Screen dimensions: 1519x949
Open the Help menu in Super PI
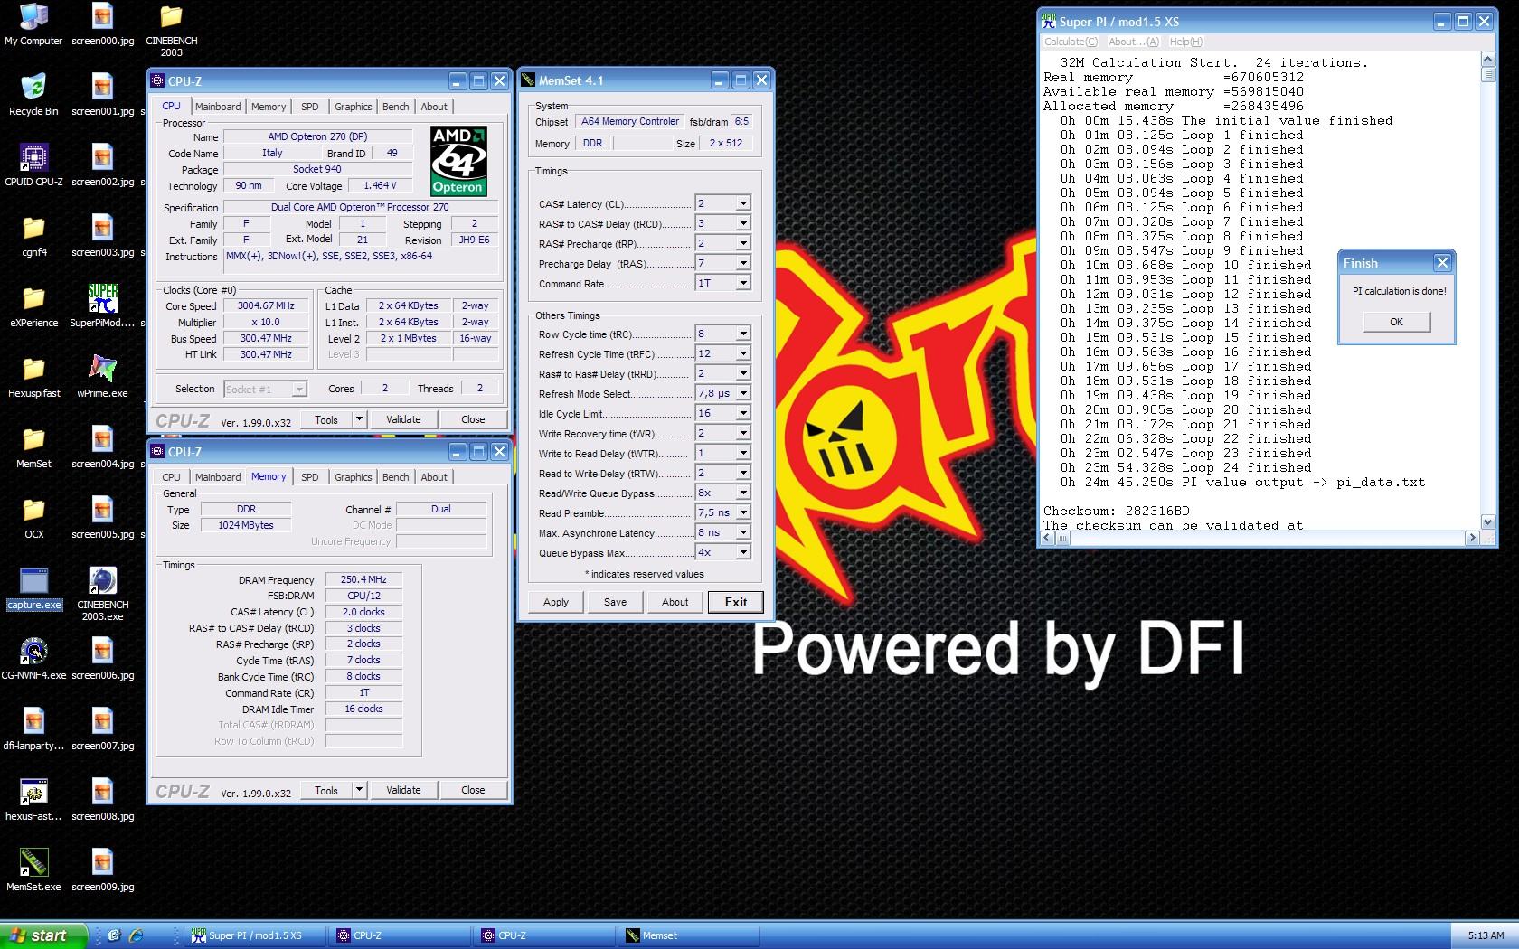point(1185,42)
